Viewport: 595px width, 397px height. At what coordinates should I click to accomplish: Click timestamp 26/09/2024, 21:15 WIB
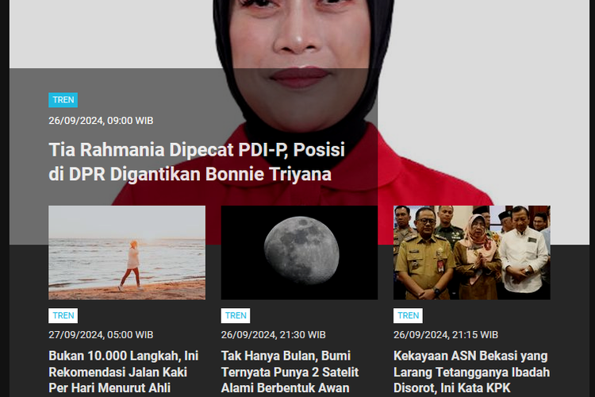pos(446,335)
